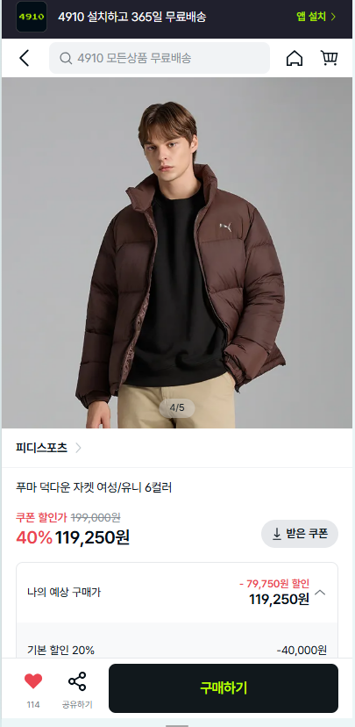Click the 받은 쿠폰 button
This screenshot has width=355, height=727.
tap(300, 534)
